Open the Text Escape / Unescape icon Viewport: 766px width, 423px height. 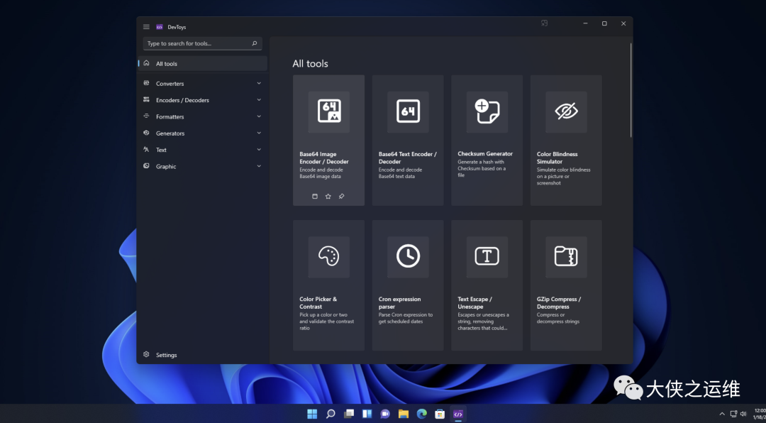pos(487,256)
